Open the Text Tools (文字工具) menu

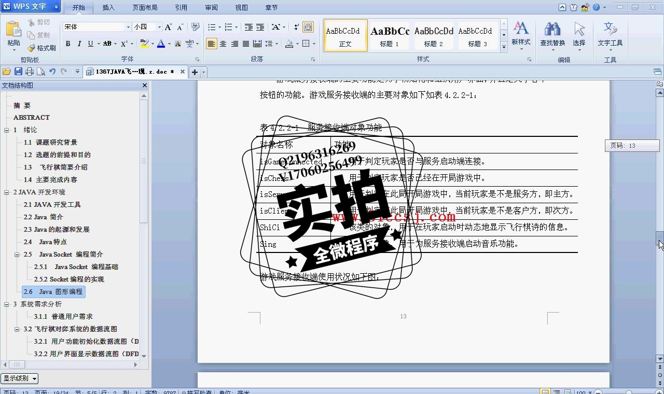point(610,35)
